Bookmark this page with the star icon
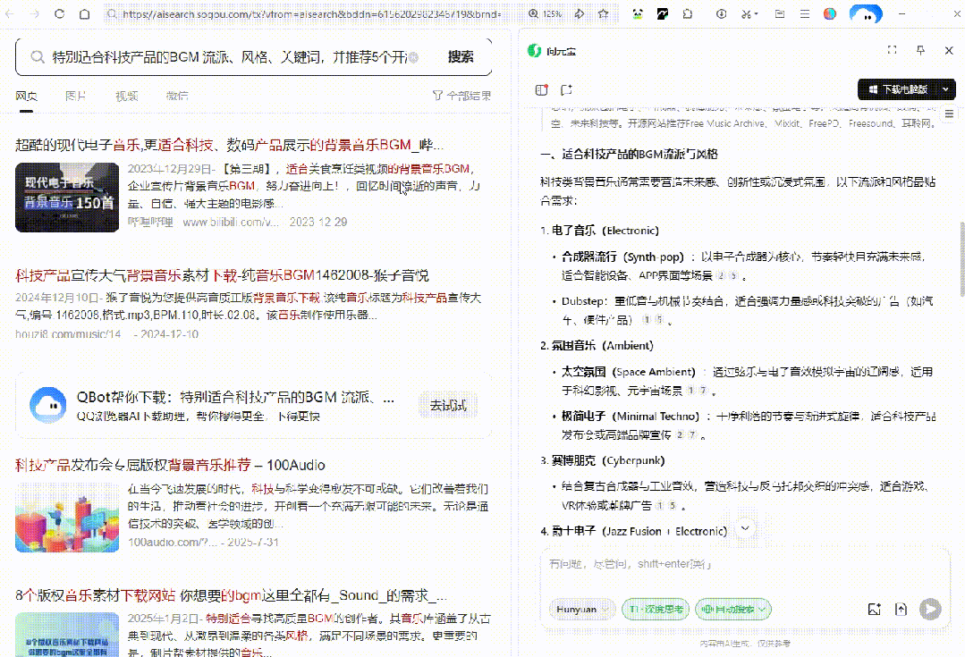The width and height of the screenshot is (965, 657). pyautogui.click(x=604, y=14)
